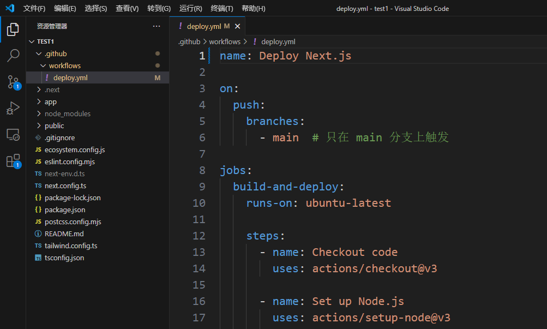Open package.json file name
547x329 pixels.
[65, 210]
